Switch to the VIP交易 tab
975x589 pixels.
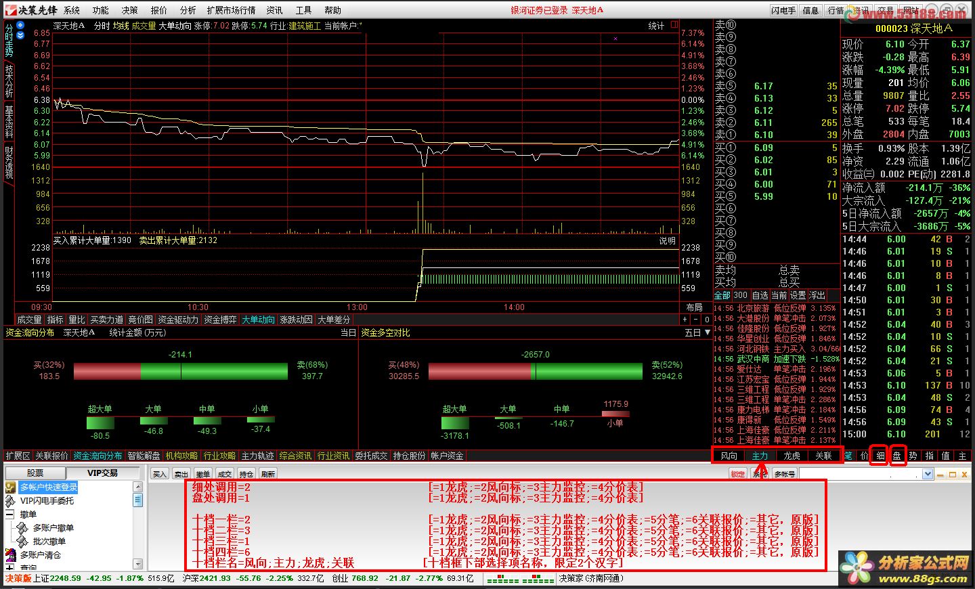(102, 473)
